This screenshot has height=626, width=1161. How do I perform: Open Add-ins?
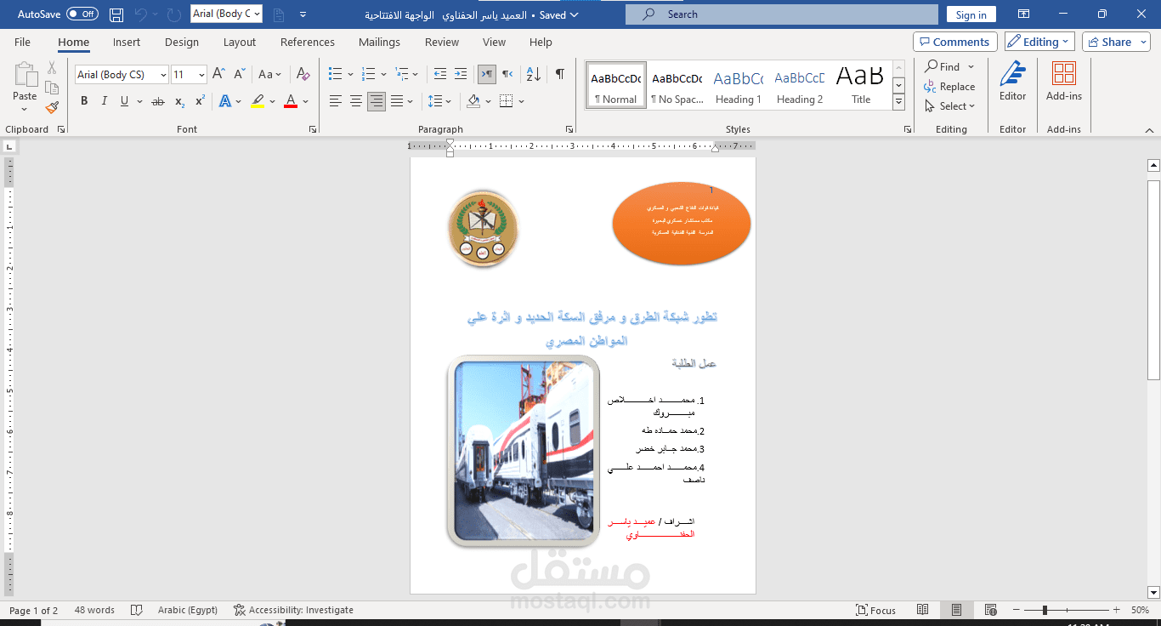click(1063, 82)
